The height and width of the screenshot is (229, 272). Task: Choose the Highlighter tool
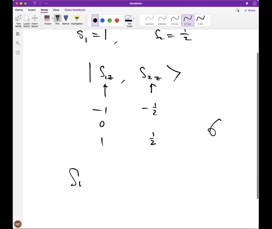(77, 20)
